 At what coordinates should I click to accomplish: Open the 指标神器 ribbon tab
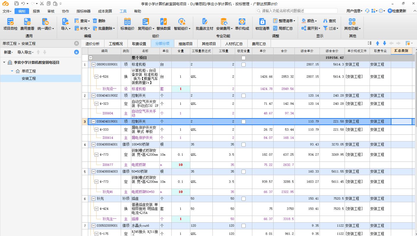coord(84,11)
